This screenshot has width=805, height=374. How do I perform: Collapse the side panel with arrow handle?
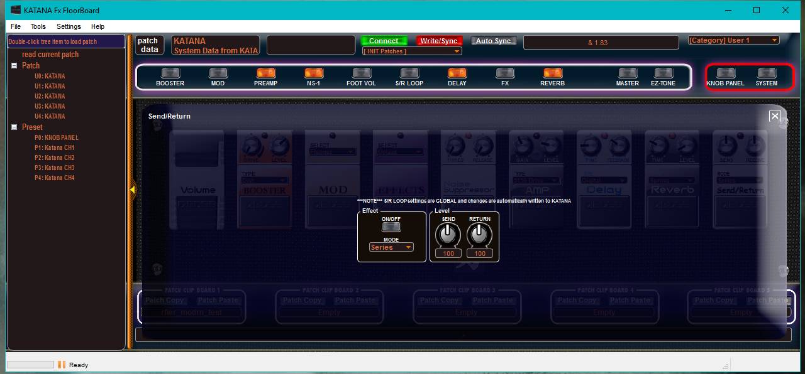click(132, 190)
